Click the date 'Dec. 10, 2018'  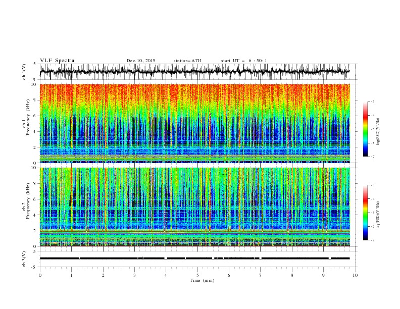pos(141,61)
